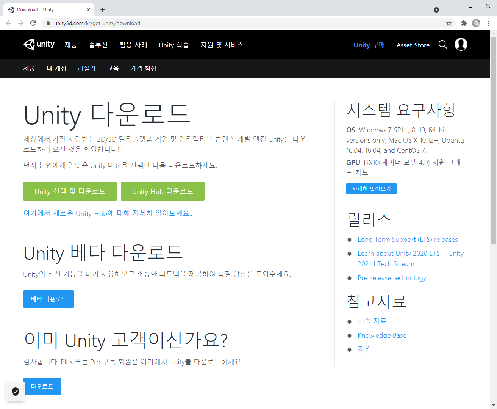Open link about the new Unity Hub
Screen dimensions: 497x409
pos(108,213)
